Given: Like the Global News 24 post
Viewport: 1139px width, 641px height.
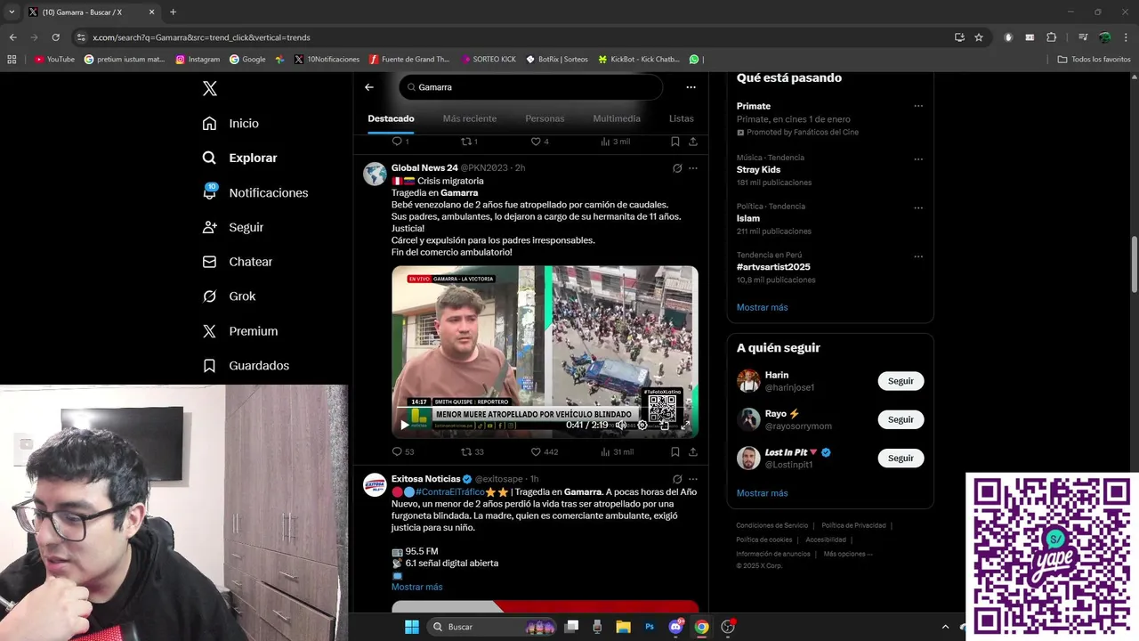Looking at the screenshot, I should click(x=544, y=452).
